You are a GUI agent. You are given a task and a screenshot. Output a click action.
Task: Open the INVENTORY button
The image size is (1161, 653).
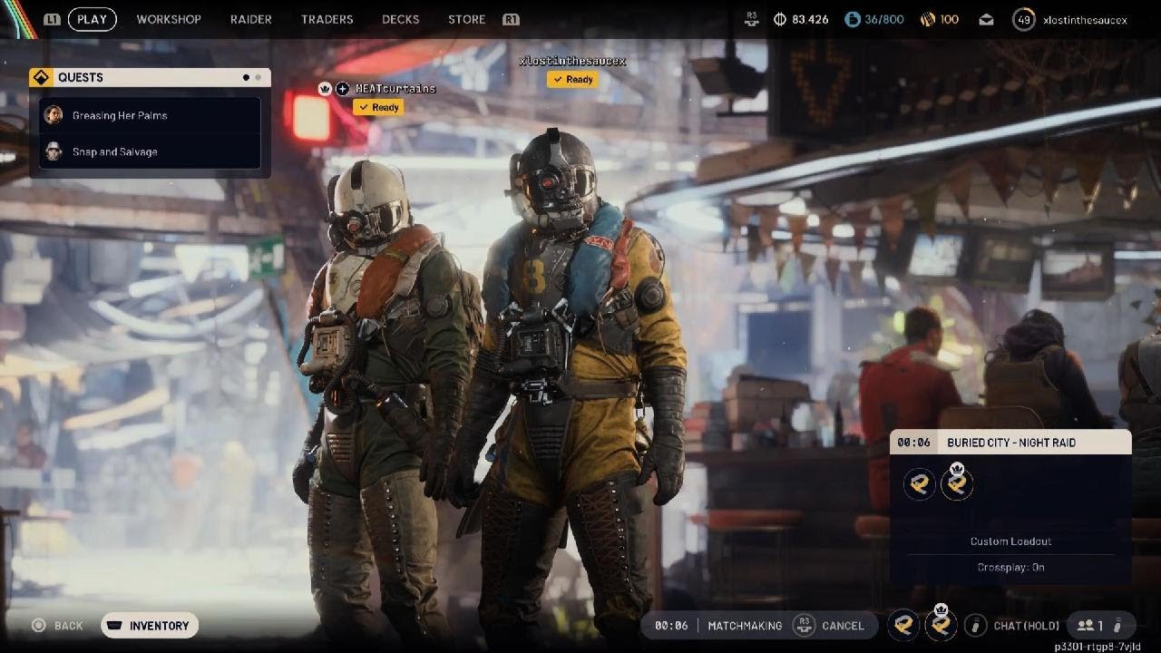(150, 625)
